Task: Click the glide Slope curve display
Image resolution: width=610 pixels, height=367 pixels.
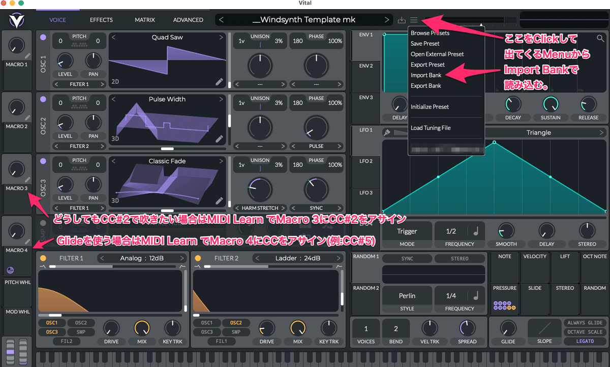Action: (544, 329)
